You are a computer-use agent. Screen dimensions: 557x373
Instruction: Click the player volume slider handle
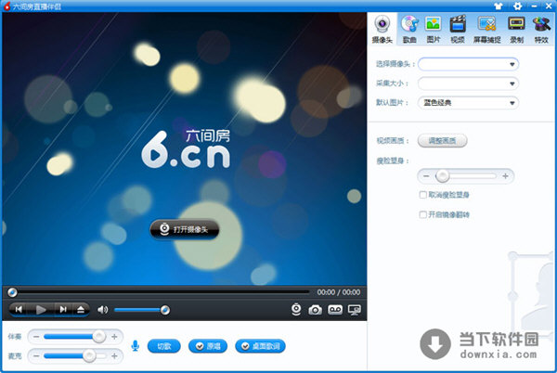165,310
